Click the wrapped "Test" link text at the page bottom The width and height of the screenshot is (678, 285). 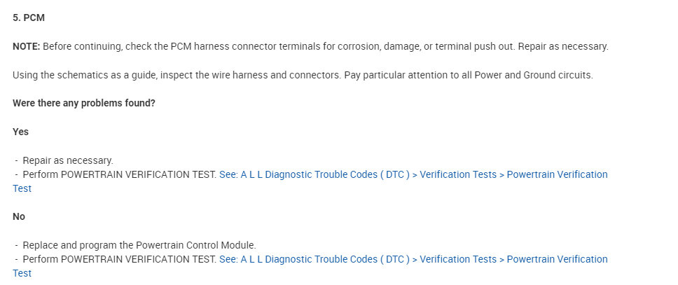(22, 273)
